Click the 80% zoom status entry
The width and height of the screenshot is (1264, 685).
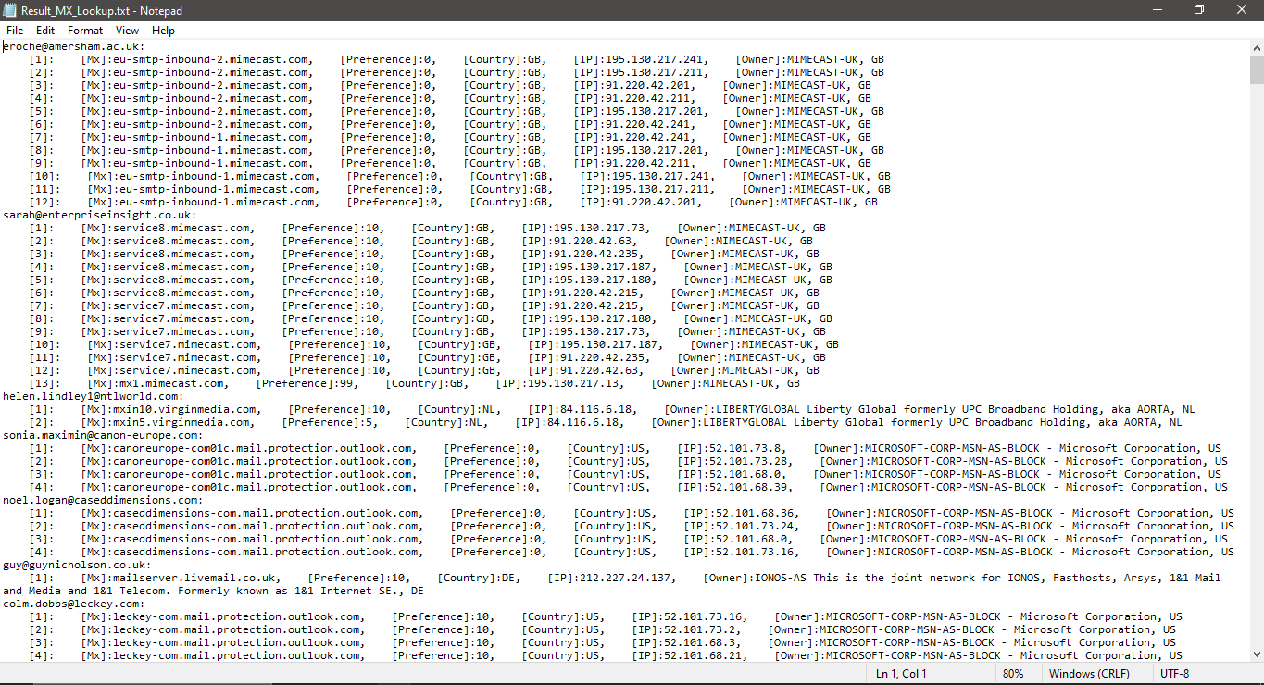(1013, 673)
